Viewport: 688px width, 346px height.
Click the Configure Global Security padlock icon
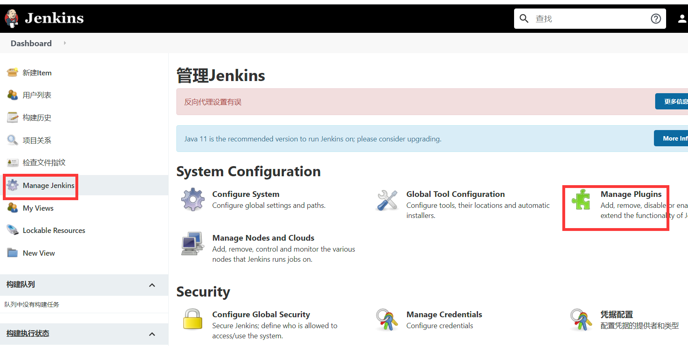(x=193, y=319)
